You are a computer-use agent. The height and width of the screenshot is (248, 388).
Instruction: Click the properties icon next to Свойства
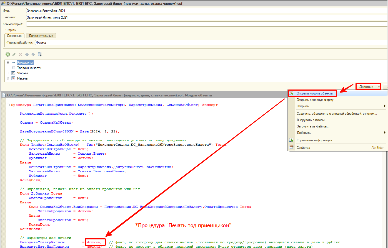click(x=291, y=148)
